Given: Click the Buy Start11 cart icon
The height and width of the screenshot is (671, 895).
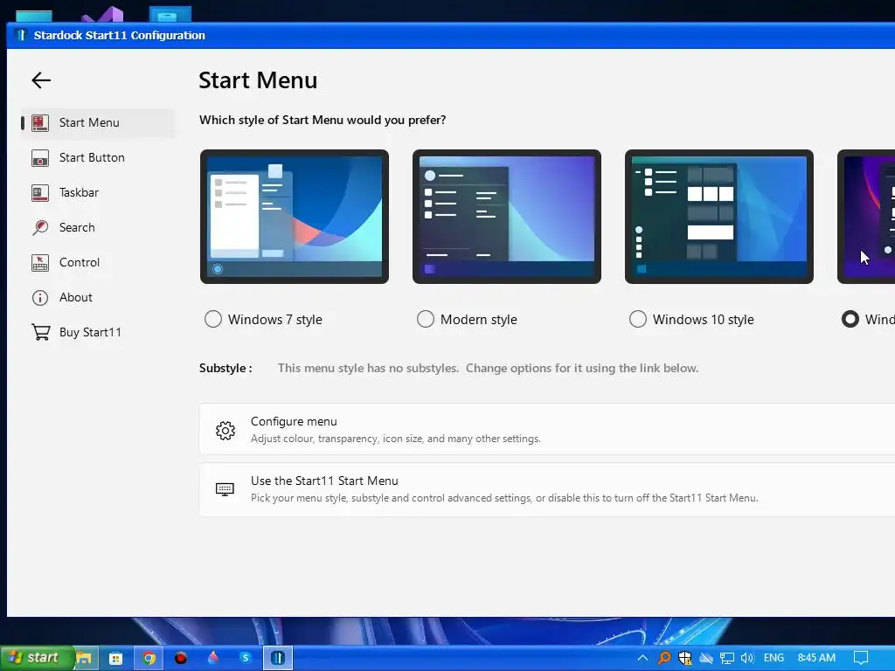Looking at the screenshot, I should [x=40, y=332].
